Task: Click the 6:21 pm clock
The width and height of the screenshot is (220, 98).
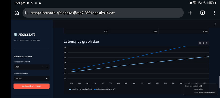Action: tap(20, 3)
